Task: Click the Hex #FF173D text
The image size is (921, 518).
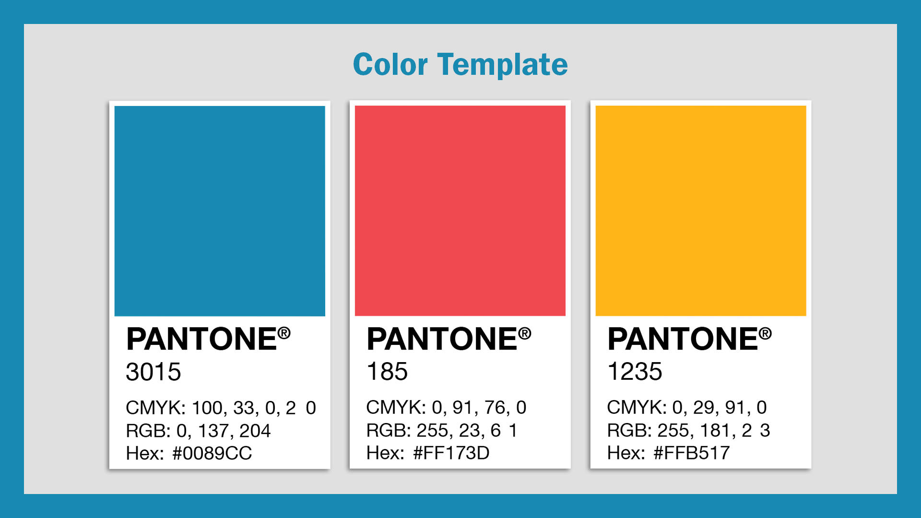Action: pos(428,453)
